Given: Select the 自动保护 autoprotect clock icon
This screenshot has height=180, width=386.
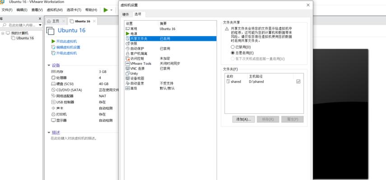Looking at the screenshot, I should pyautogui.click(x=127, y=49).
